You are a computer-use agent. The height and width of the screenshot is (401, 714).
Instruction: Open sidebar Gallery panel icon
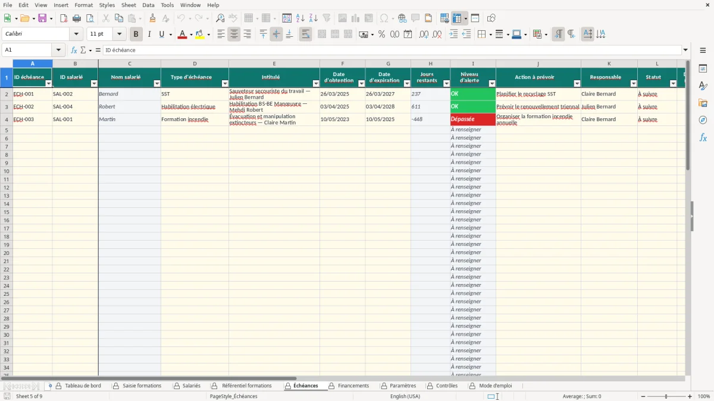[x=703, y=103]
